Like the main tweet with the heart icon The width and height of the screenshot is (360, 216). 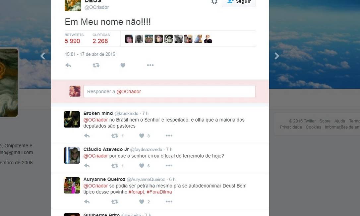pyautogui.click(x=123, y=65)
